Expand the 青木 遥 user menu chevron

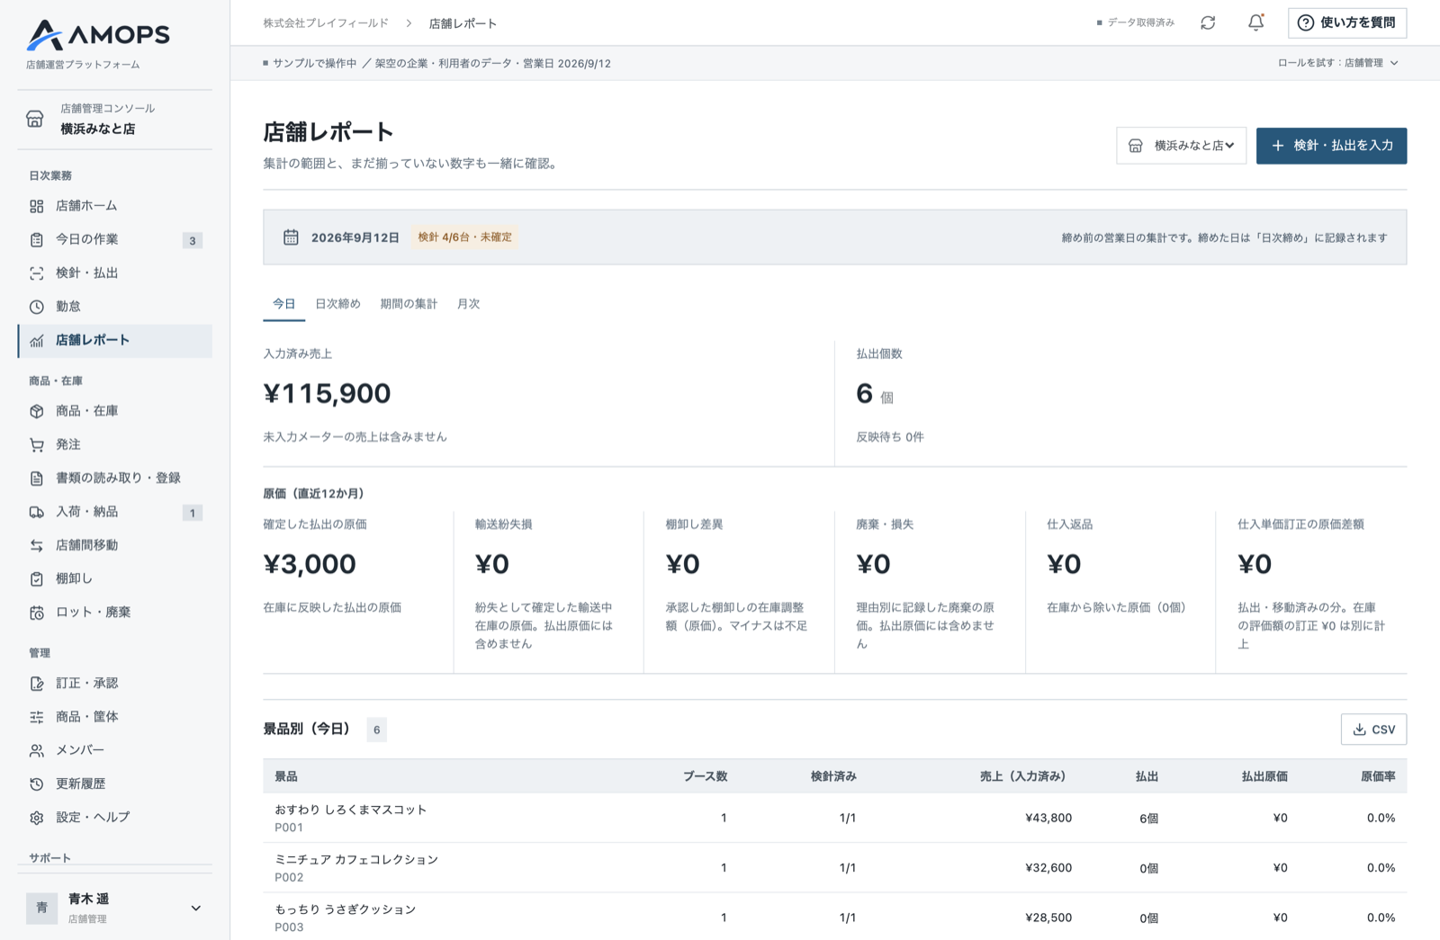pyautogui.click(x=196, y=909)
